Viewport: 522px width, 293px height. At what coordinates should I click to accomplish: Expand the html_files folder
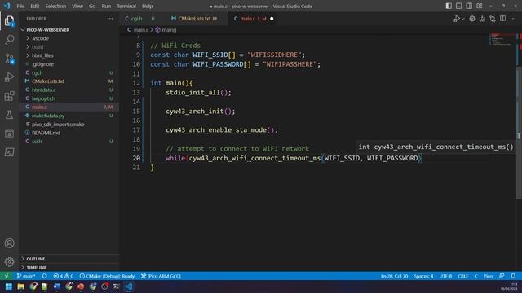(x=42, y=56)
